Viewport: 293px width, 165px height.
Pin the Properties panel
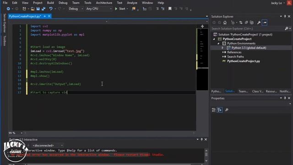[x=285, y=98]
